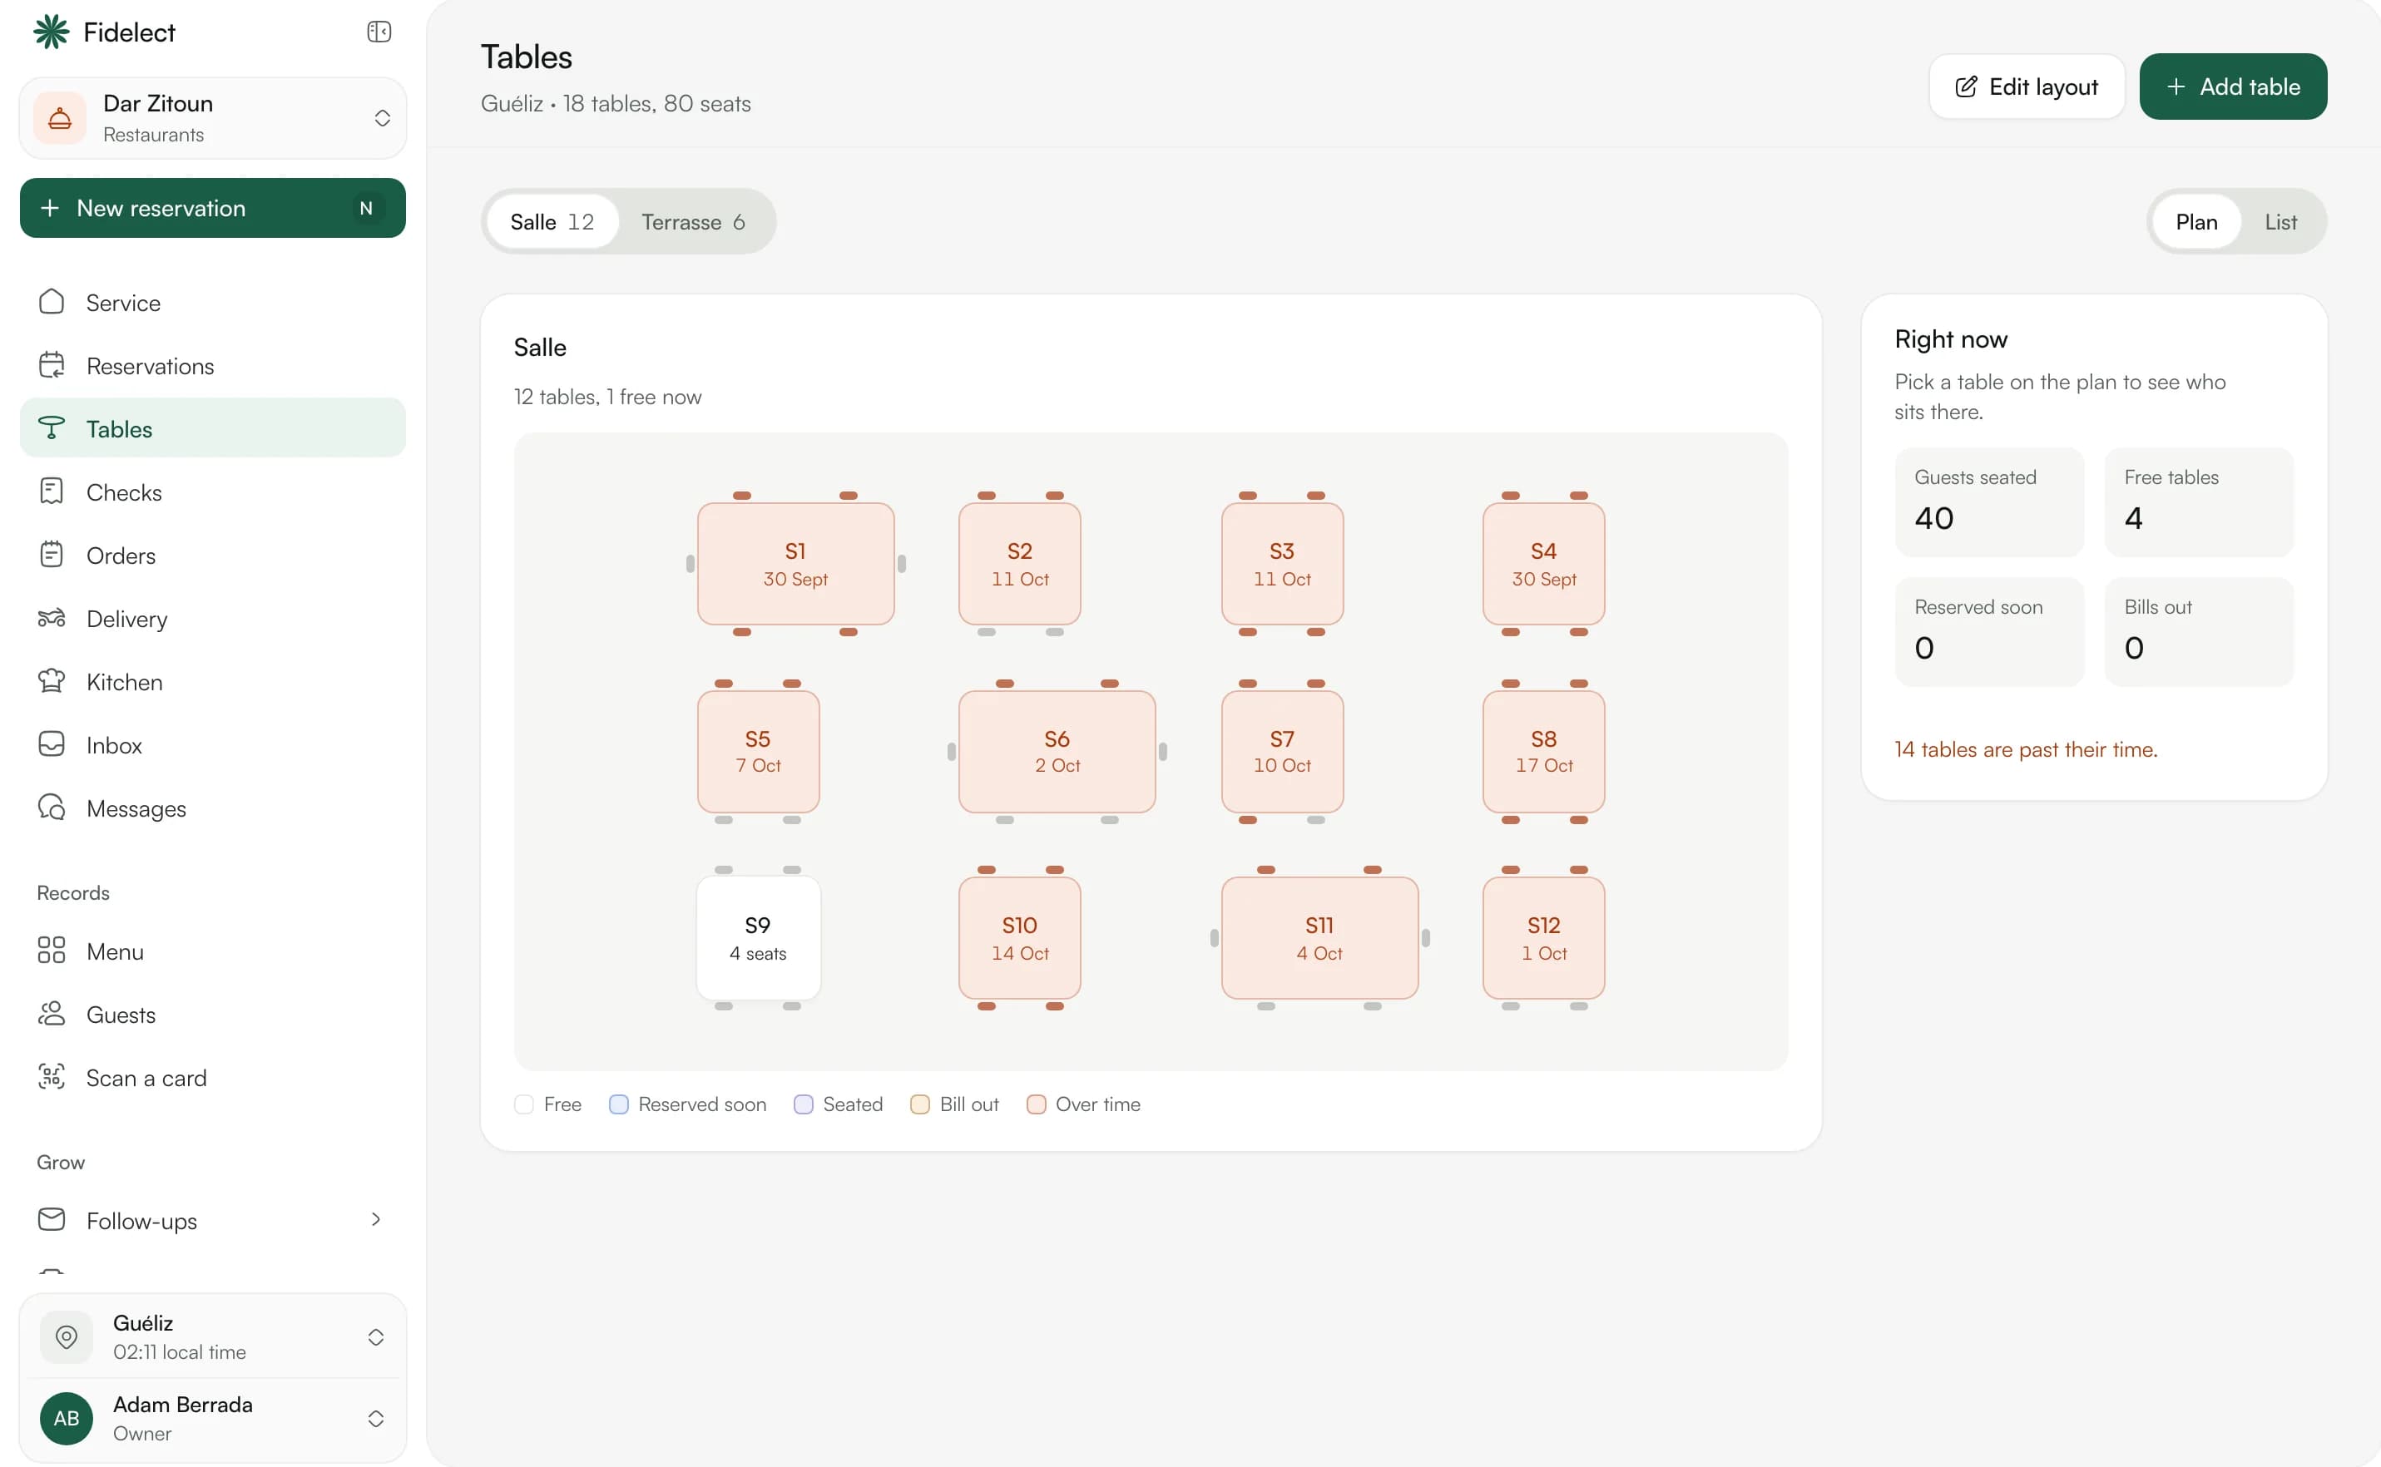This screenshot has height=1467, width=2381.
Task: Open the Service page icon
Action: click(52, 302)
